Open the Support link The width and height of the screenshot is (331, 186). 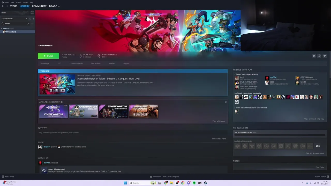click(x=126, y=63)
